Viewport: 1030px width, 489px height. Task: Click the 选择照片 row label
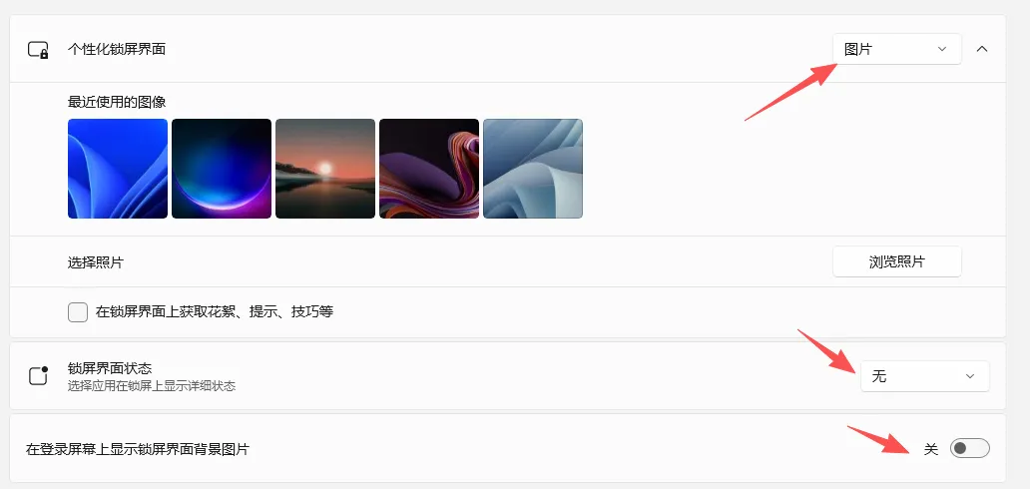(x=95, y=262)
